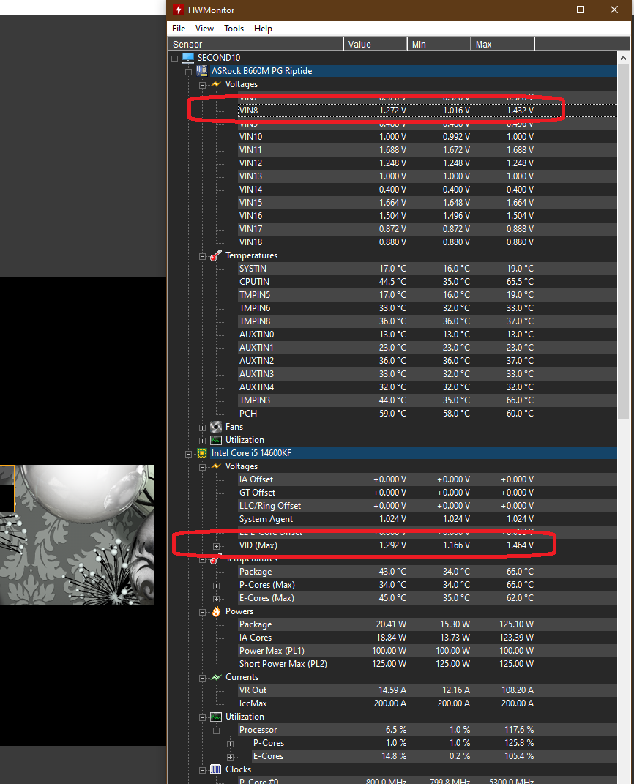This screenshot has height=784, width=634.
Task: Select the VIN15 voltage row
Action: pyautogui.click(x=427, y=203)
